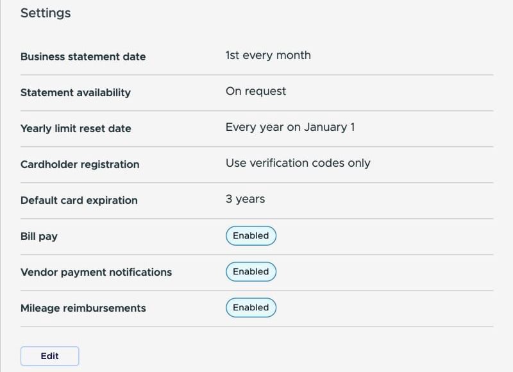Click the Vendor payment notifications label
This screenshot has width=513, height=372.
96,272
